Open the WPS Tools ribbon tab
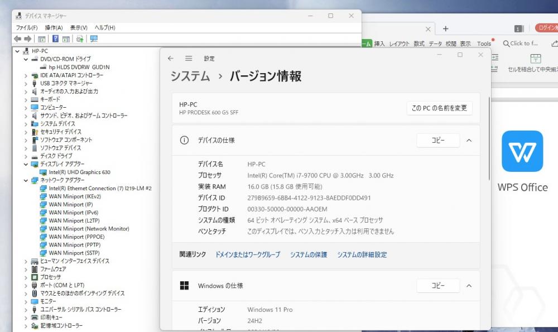This screenshot has width=558, height=332. tap(484, 44)
